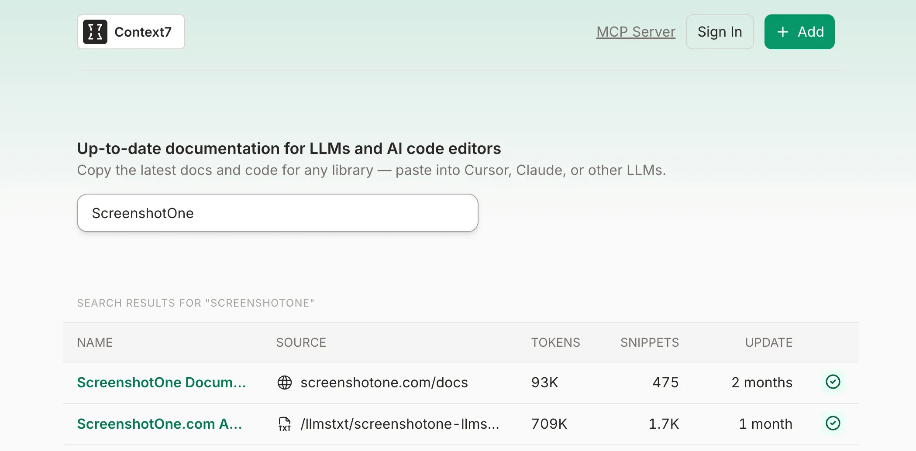Click the TXT file icon beside the llmstxt source

[x=285, y=424]
